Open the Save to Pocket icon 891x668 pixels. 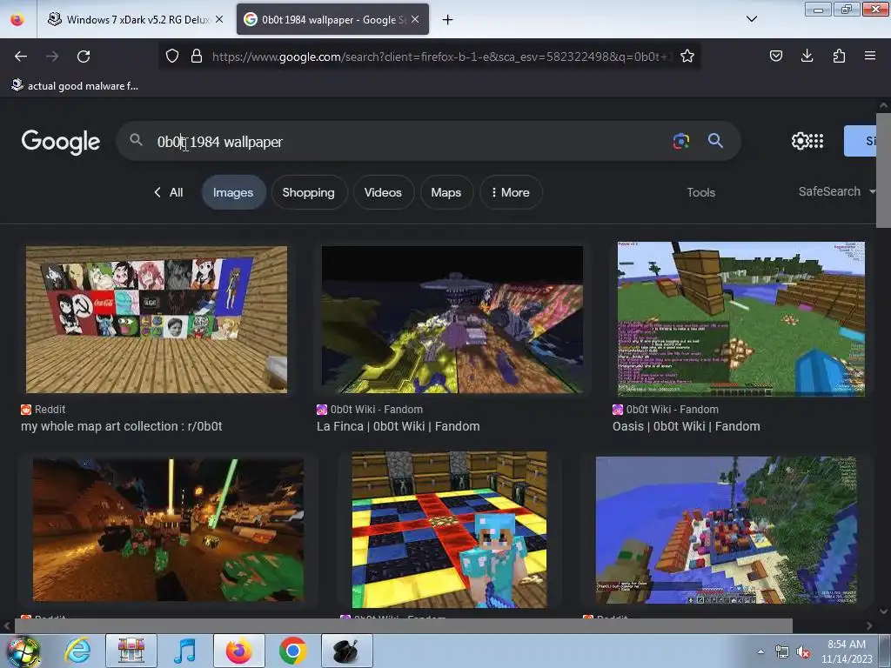(x=775, y=56)
